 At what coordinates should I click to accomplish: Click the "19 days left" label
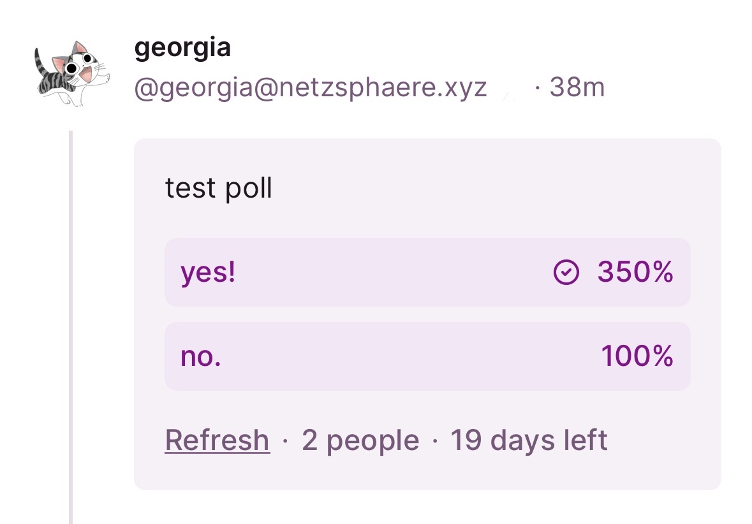point(529,440)
